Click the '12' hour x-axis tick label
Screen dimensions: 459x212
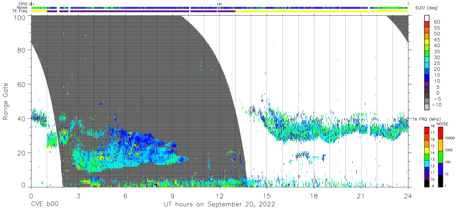point(219,196)
